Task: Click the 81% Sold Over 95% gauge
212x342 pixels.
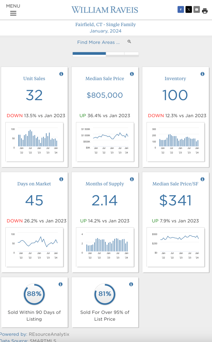Action: (x=105, y=294)
